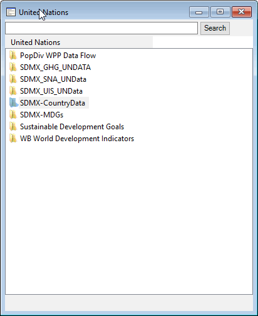Click the SDMX-CountryData folder icon
The width and height of the screenshot is (258, 316).
(x=13, y=103)
